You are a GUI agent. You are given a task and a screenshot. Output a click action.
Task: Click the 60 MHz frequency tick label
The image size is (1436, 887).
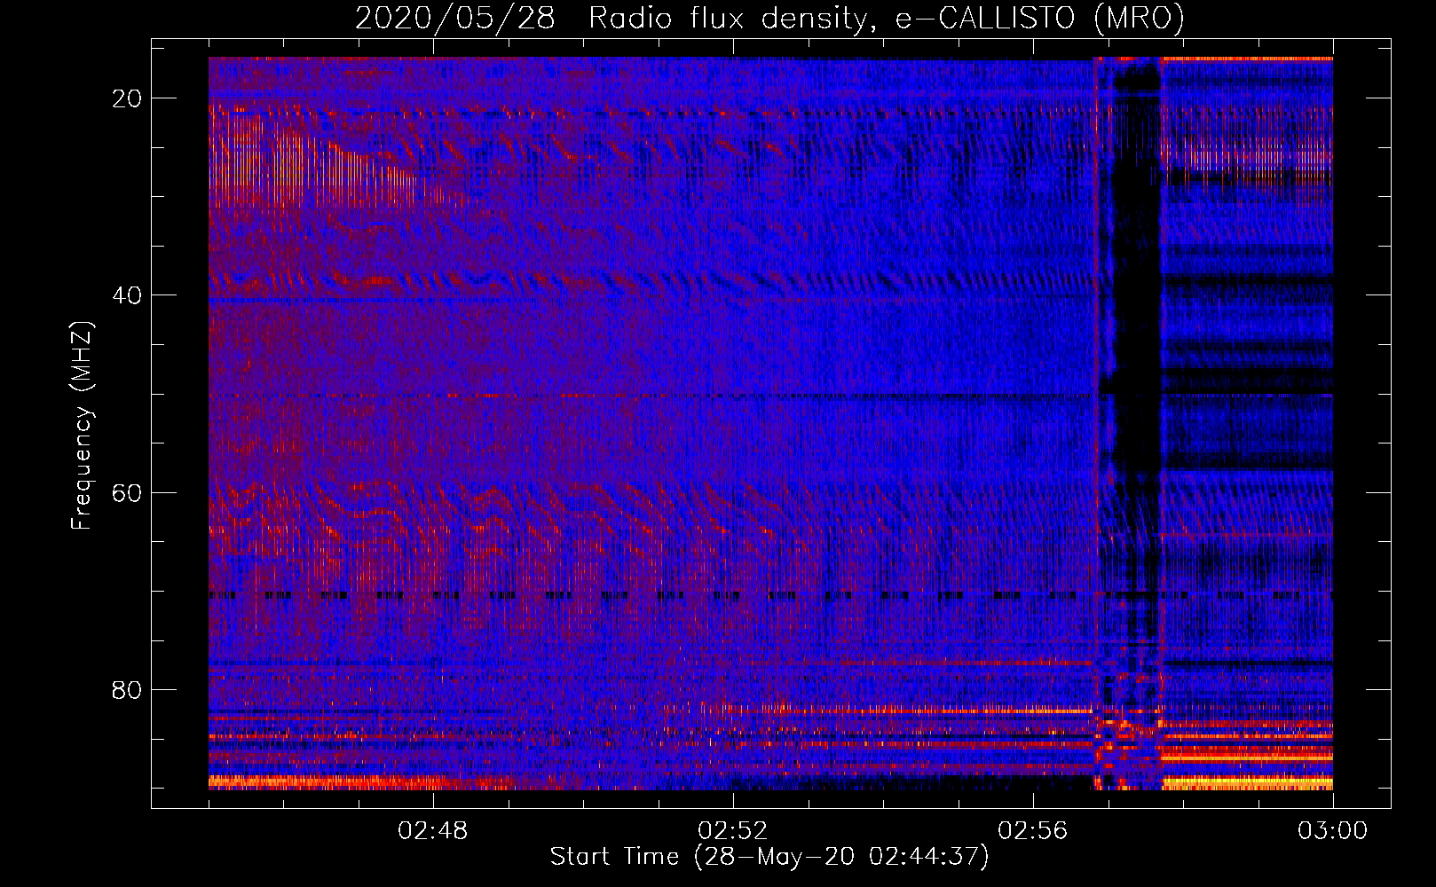click(128, 492)
